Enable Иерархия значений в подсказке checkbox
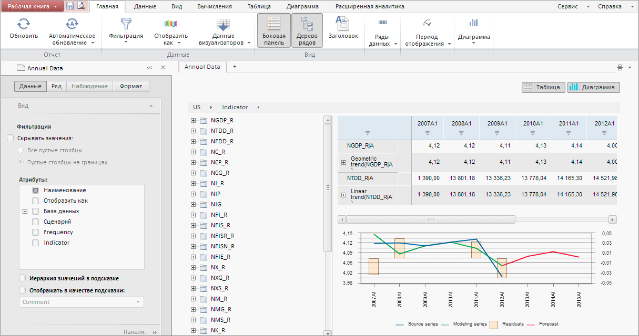Viewport: 639px width, 336px height. pos(22,278)
